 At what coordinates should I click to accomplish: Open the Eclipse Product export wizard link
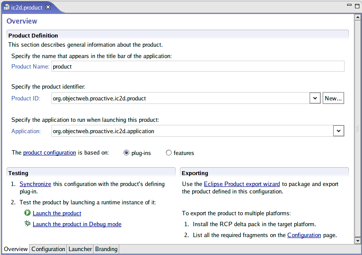tap(241, 184)
